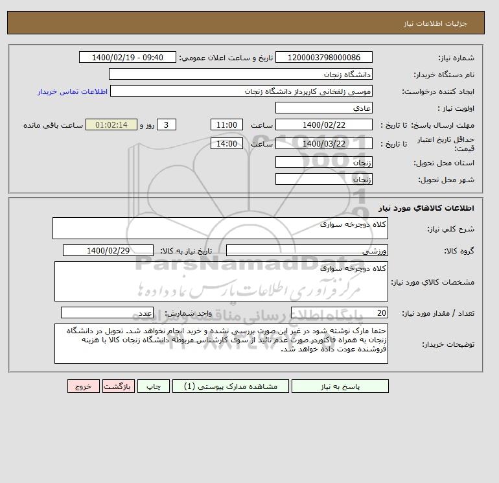Click priority field 'عادی'
This screenshot has height=483, width=499.
323,108
